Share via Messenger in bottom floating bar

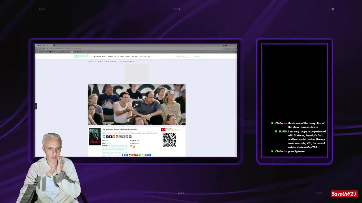[x=124, y=155]
